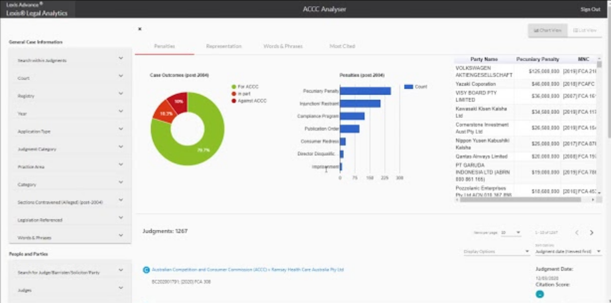
Task: Click the penalties table horizontal scrollbar
Action: (520, 200)
